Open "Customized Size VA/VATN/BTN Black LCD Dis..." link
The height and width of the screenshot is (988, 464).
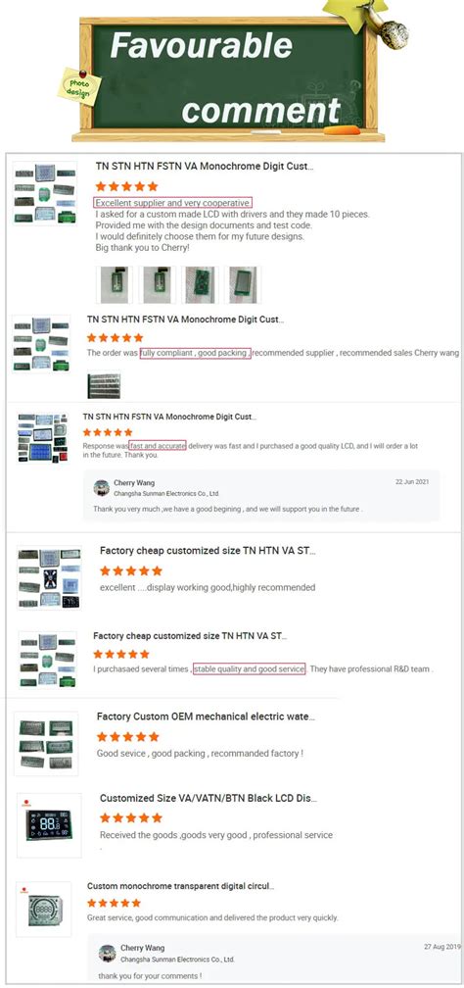point(209,798)
